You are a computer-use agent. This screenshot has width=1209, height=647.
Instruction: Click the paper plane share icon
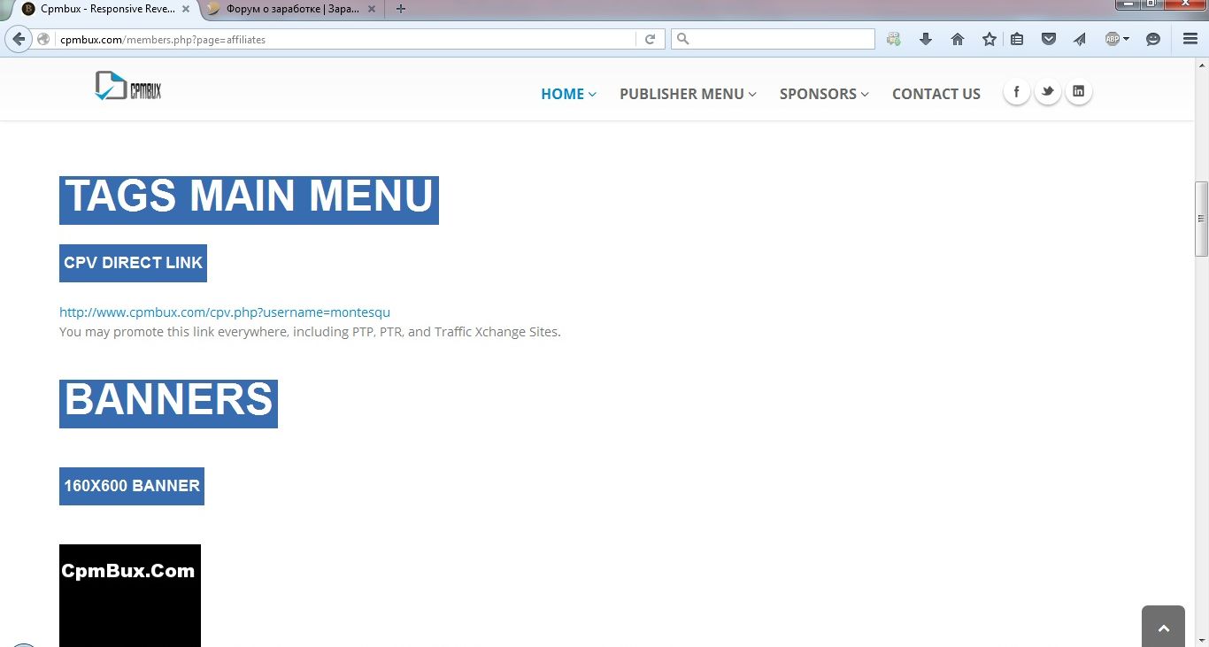click(1080, 39)
